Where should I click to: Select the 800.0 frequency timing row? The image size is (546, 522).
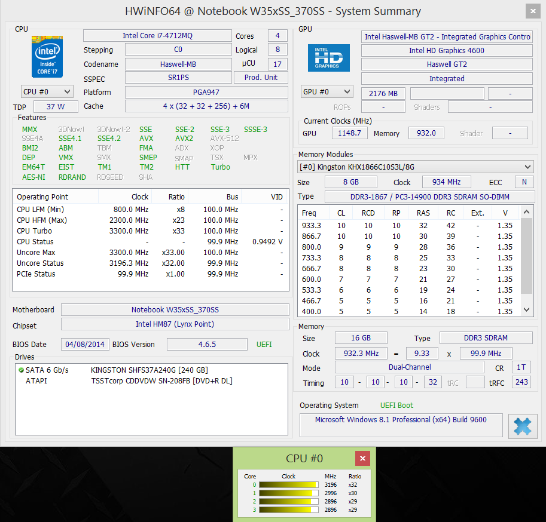coord(410,247)
